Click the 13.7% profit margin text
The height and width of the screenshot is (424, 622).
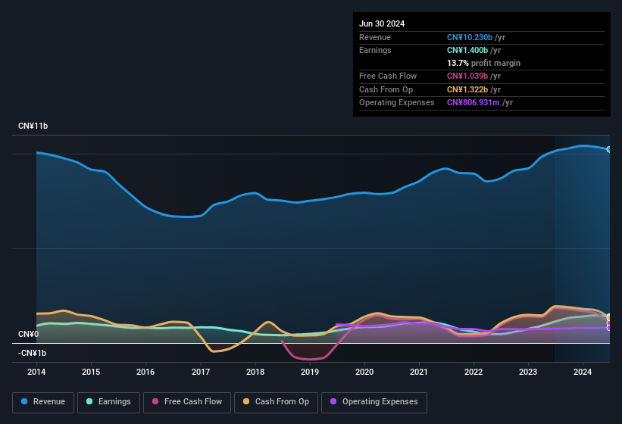483,63
